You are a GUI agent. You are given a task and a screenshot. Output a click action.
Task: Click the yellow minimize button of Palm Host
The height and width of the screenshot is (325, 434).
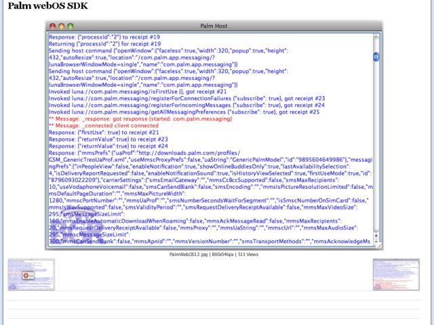point(62,26)
